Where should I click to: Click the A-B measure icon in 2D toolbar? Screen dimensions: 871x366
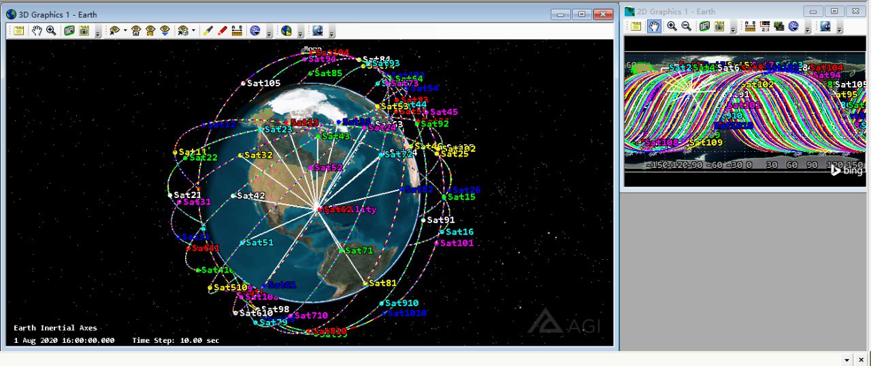(x=751, y=27)
